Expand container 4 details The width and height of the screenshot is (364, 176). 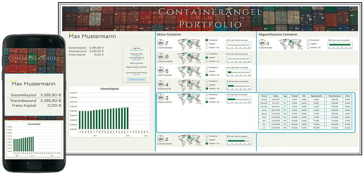tap(167, 84)
